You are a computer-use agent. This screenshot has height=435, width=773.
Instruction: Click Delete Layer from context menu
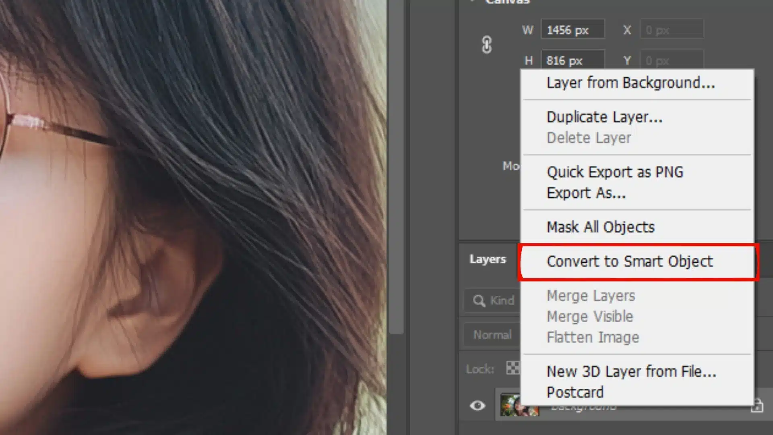pyautogui.click(x=589, y=139)
